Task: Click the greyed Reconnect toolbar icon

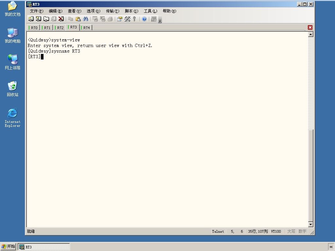Action: pos(54,19)
